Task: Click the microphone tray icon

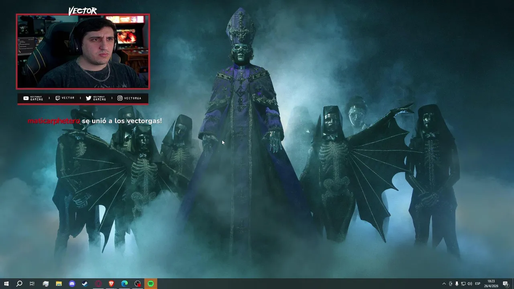Action: (x=457, y=284)
